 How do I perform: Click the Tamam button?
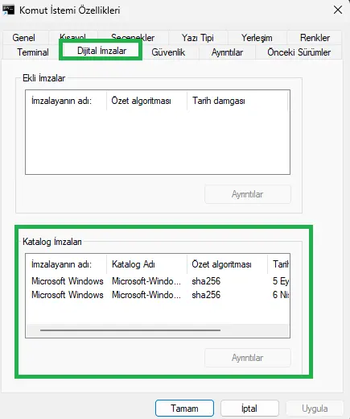coord(184,409)
